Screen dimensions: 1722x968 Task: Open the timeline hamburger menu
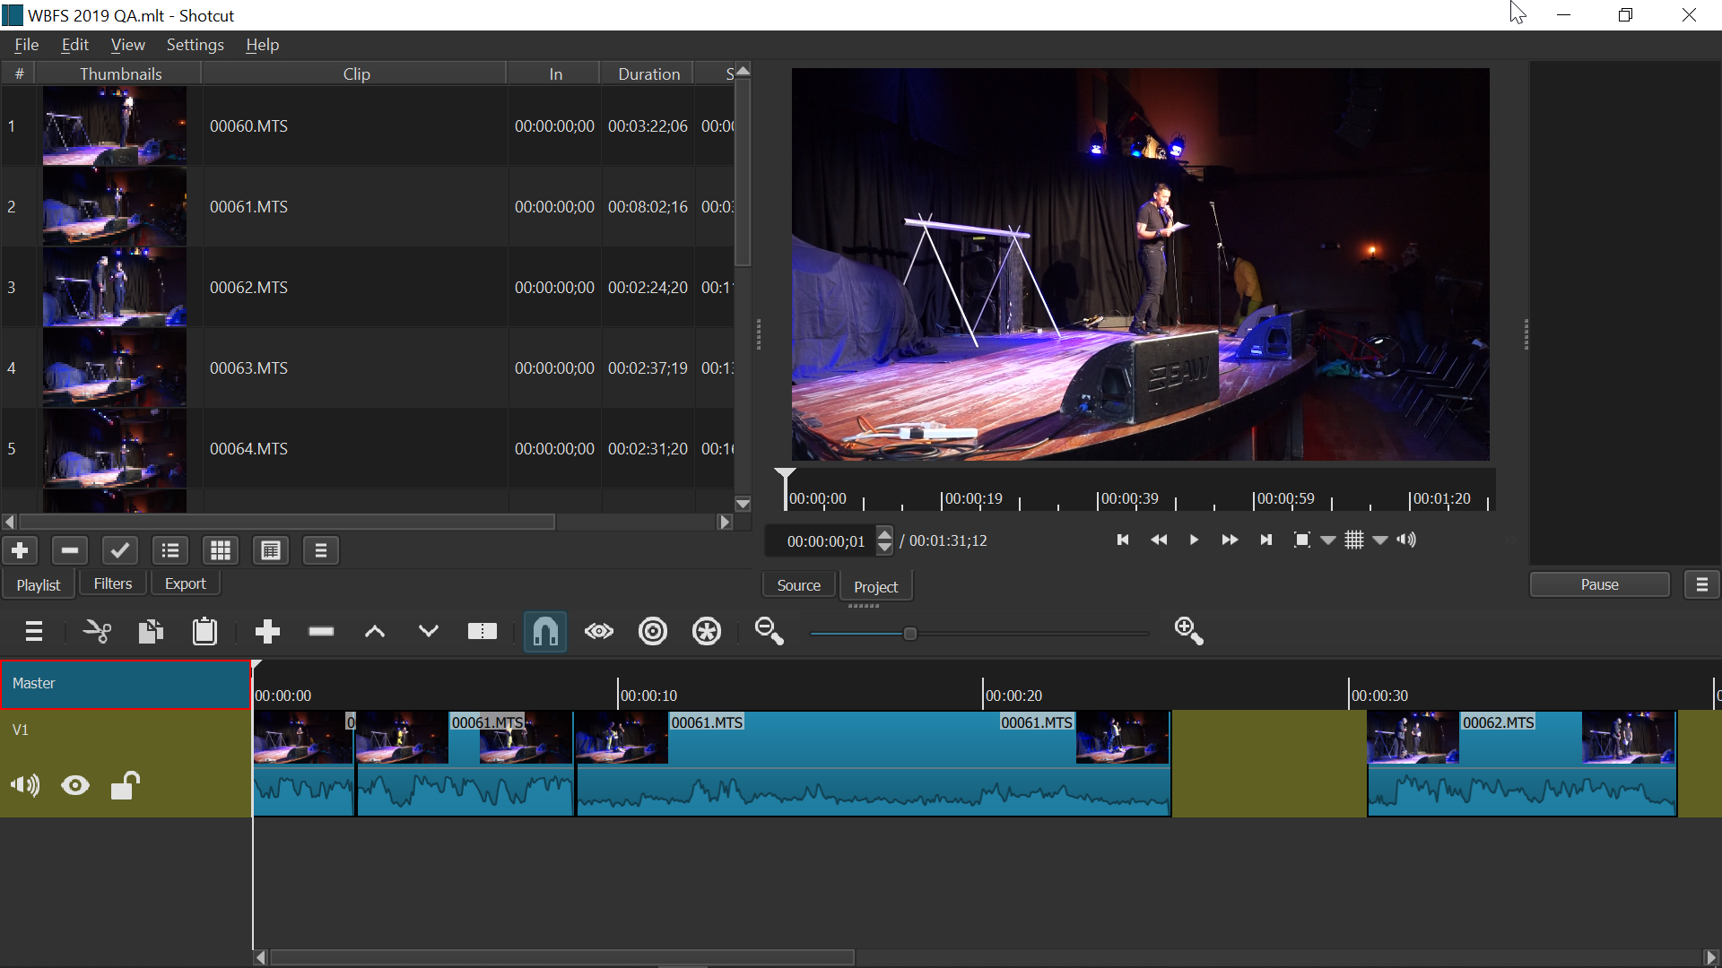pos(33,631)
